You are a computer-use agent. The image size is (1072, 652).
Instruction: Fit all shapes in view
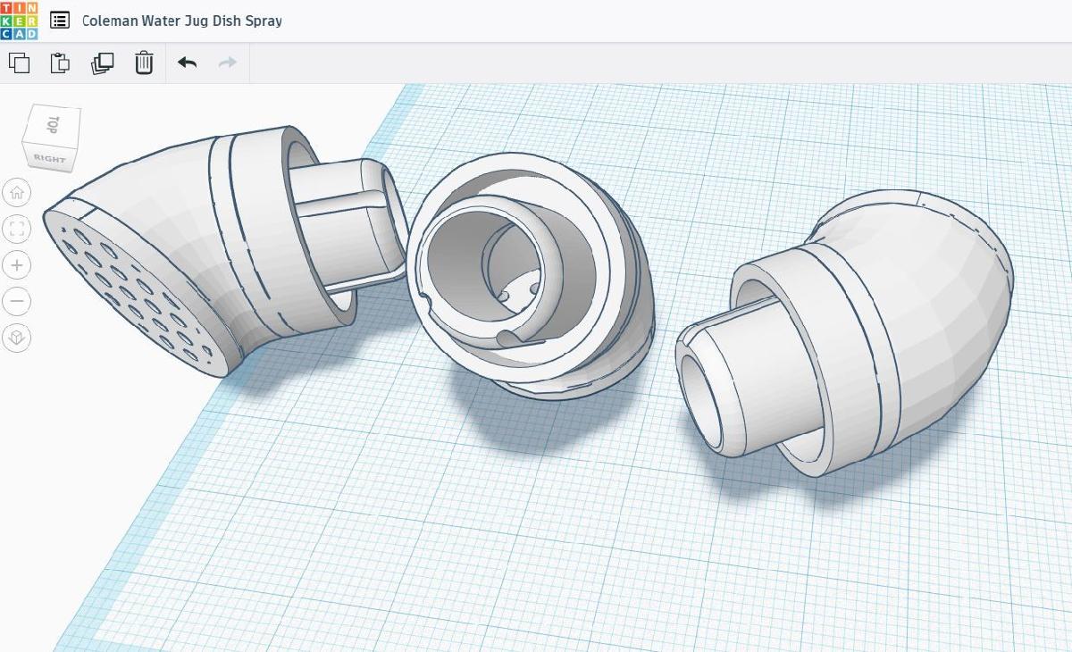[16, 229]
